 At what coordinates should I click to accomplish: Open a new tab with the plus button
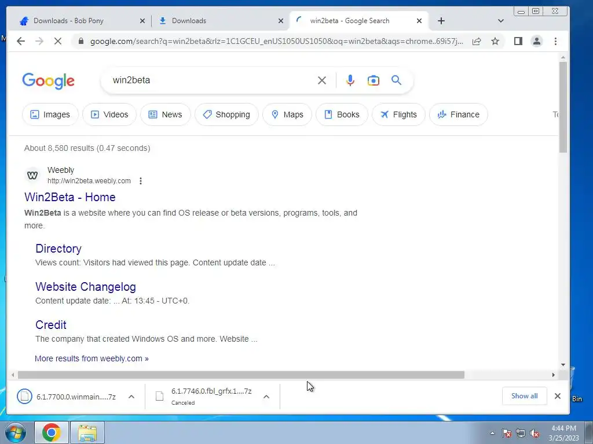tap(441, 21)
